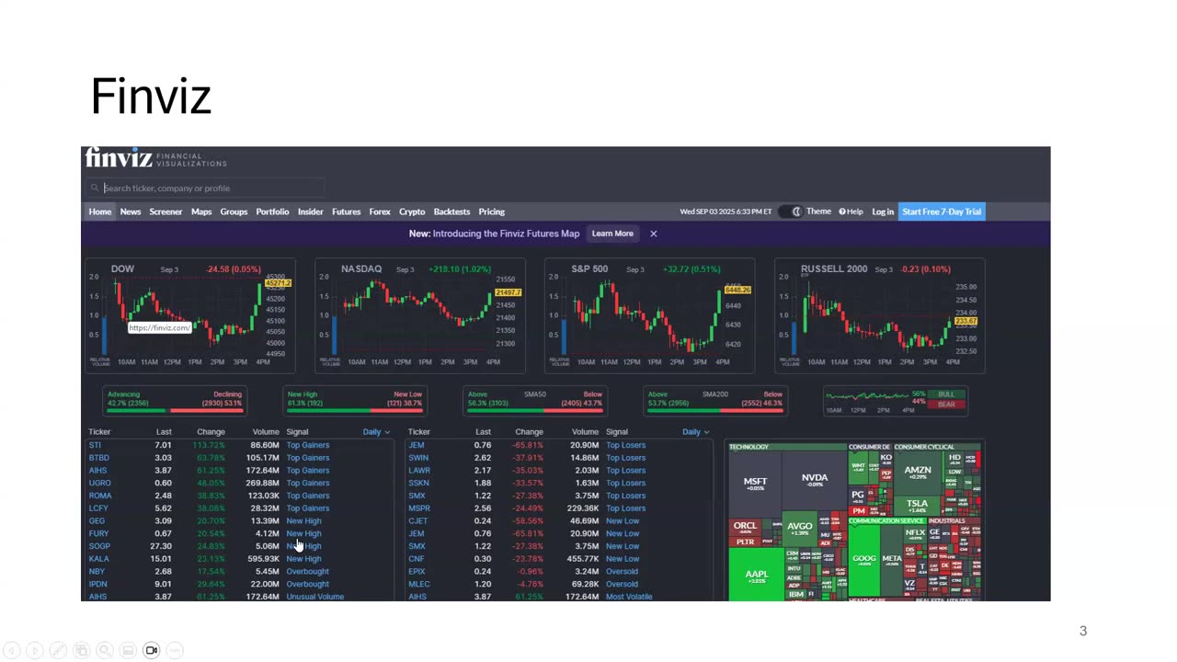Click the Advancing/Declining progress bar
Screen dimensions: 1177x662
click(175, 410)
